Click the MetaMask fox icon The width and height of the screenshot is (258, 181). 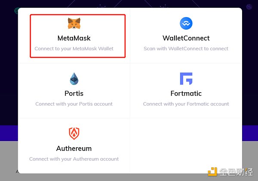[x=74, y=23]
